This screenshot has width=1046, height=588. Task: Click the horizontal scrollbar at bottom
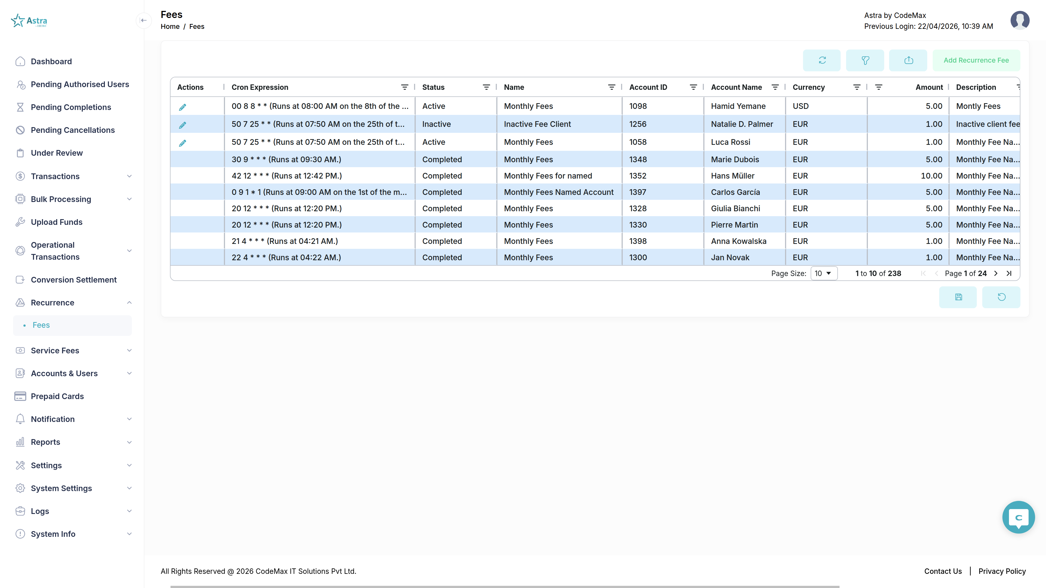tap(505, 587)
